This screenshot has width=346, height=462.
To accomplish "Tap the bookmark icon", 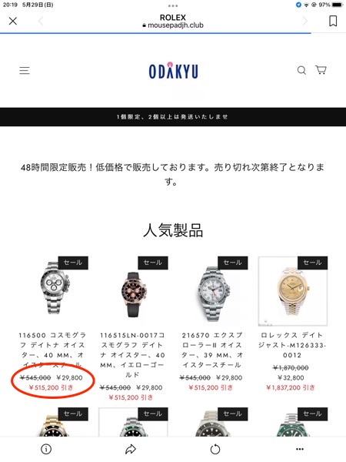I will (333, 21).
